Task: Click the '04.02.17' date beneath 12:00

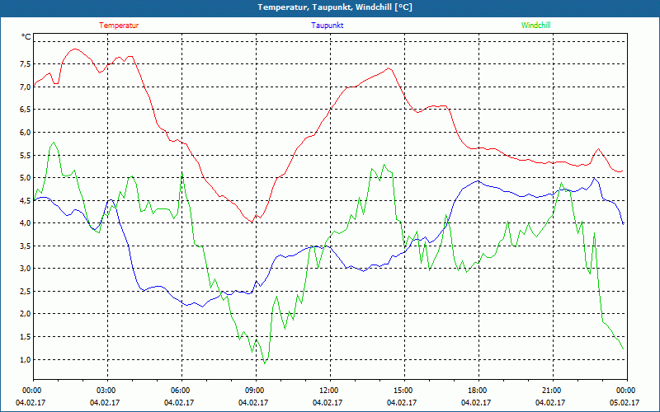Action: click(x=328, y=402)
